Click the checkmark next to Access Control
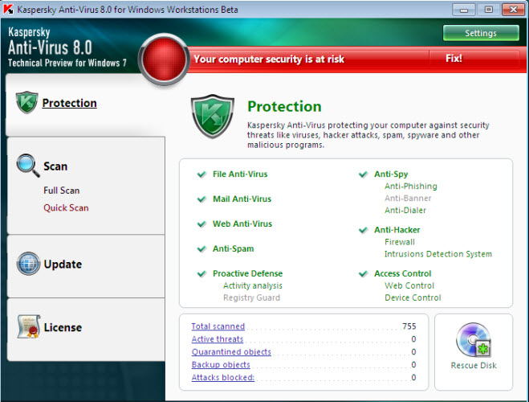 pos(363,273)
